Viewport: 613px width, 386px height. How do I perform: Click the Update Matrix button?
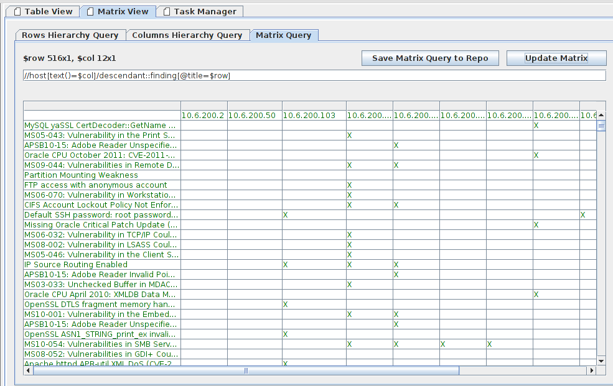click(x=556, y=58)
